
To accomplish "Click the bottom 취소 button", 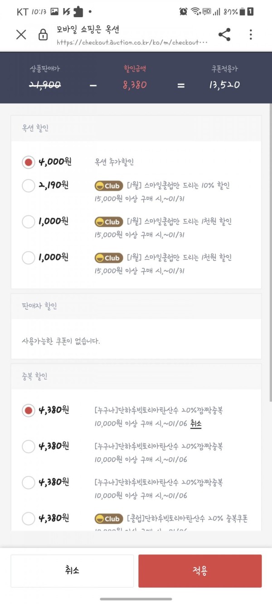I will point(72,571).
